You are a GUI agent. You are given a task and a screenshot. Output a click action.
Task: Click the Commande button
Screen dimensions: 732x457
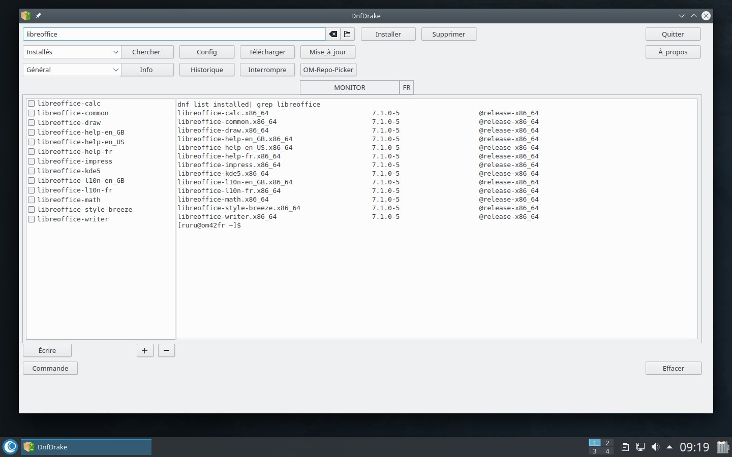50,368
